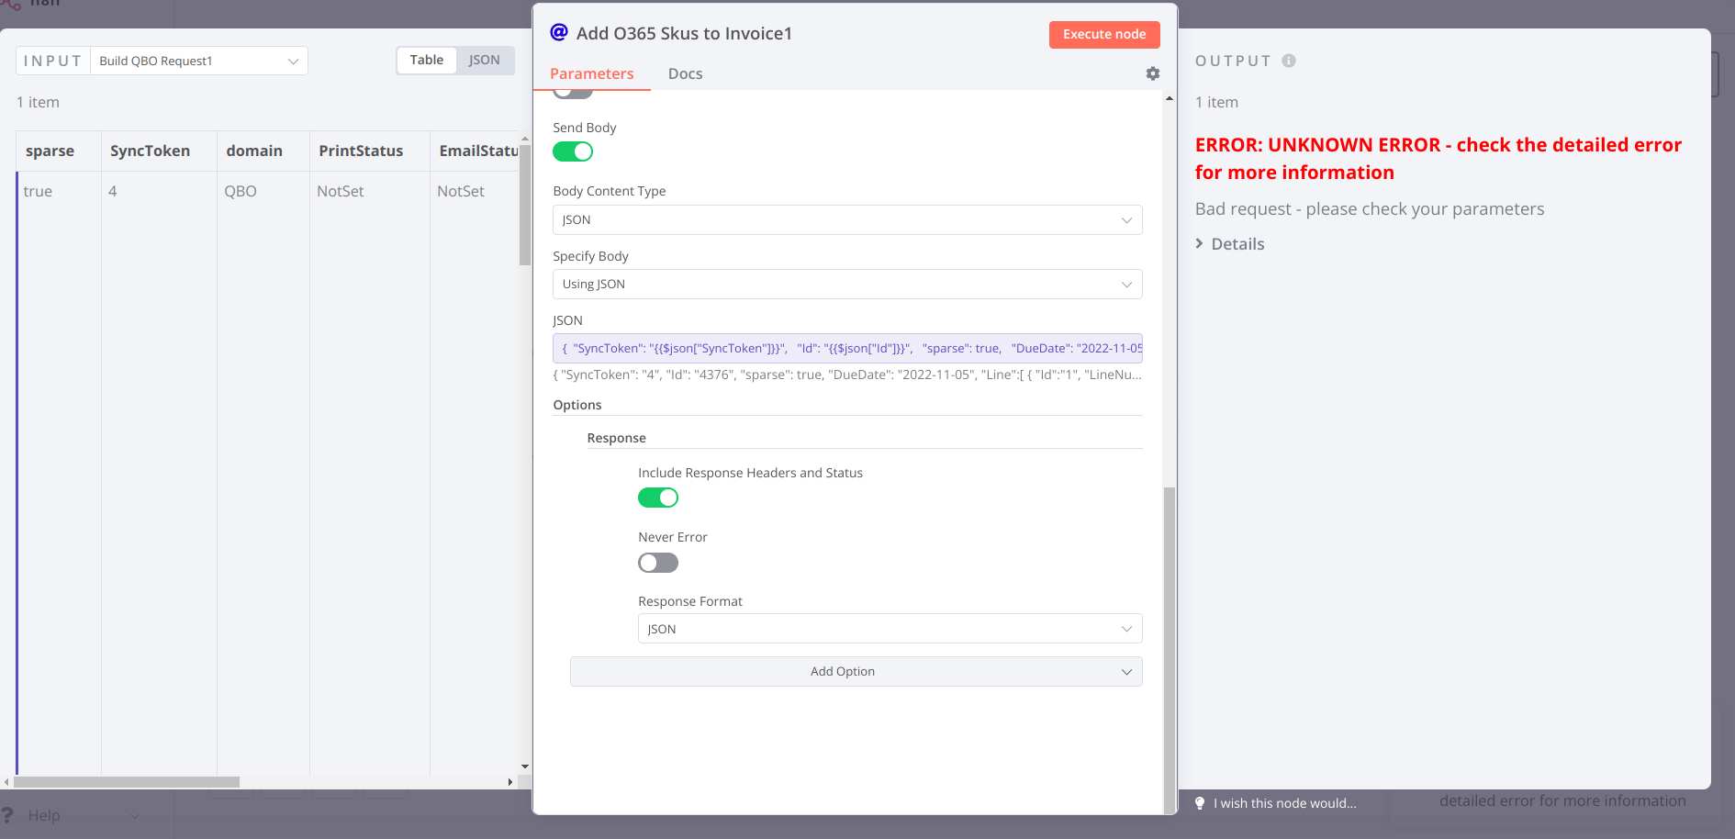Click the horizontal scrollbar of input table
Screen dimensions: 1735x839
click(127, 782)
